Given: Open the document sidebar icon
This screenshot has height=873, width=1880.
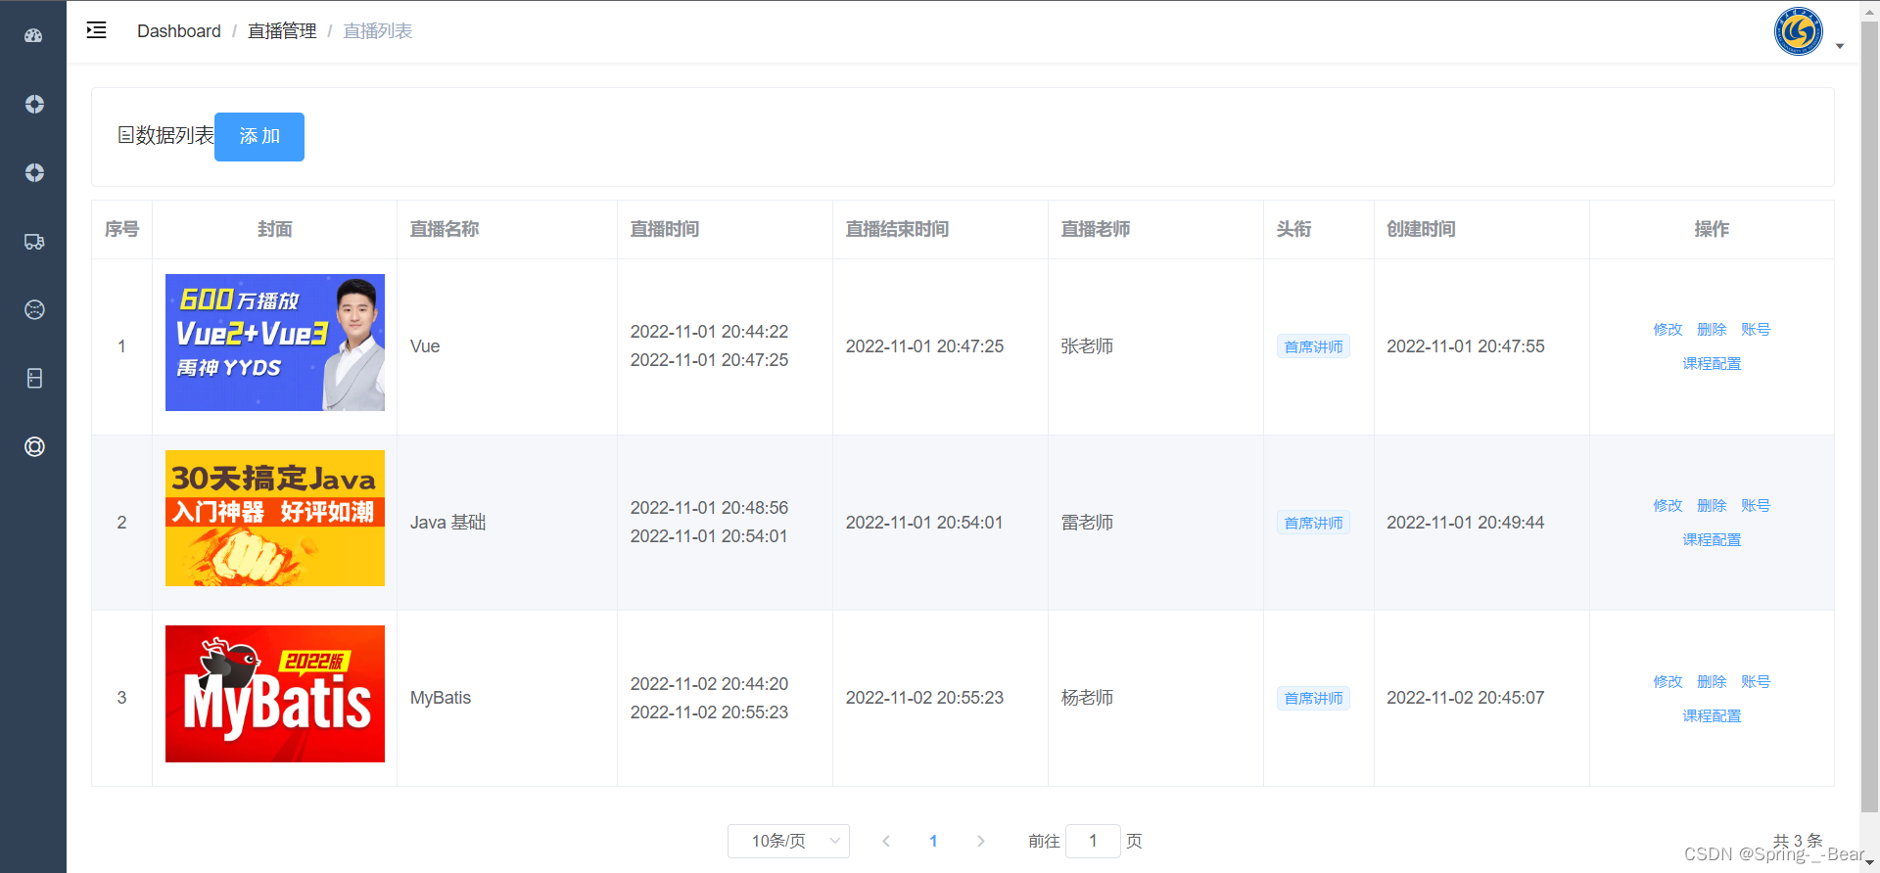Looking at the screenshot, I should pyautogui.click(x=34, y=378).
